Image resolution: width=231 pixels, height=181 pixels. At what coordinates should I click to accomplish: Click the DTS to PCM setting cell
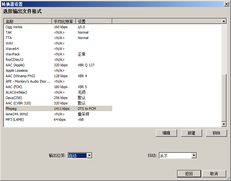[87, 109]
